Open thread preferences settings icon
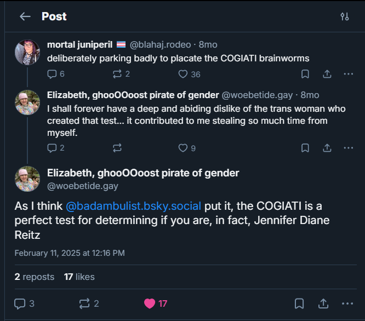Image resolution: width=365 pixels, height=321 pixels. tap(344, 16)
